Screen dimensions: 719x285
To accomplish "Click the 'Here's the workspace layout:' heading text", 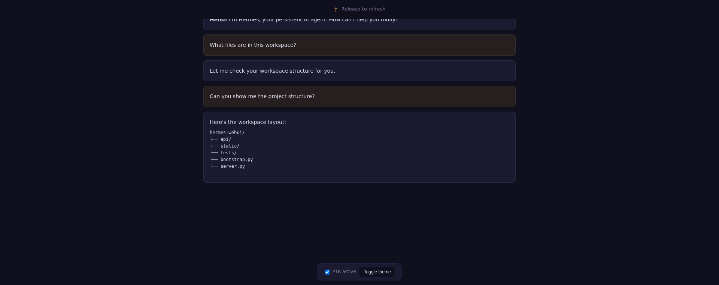I will (x=248, y=122).
